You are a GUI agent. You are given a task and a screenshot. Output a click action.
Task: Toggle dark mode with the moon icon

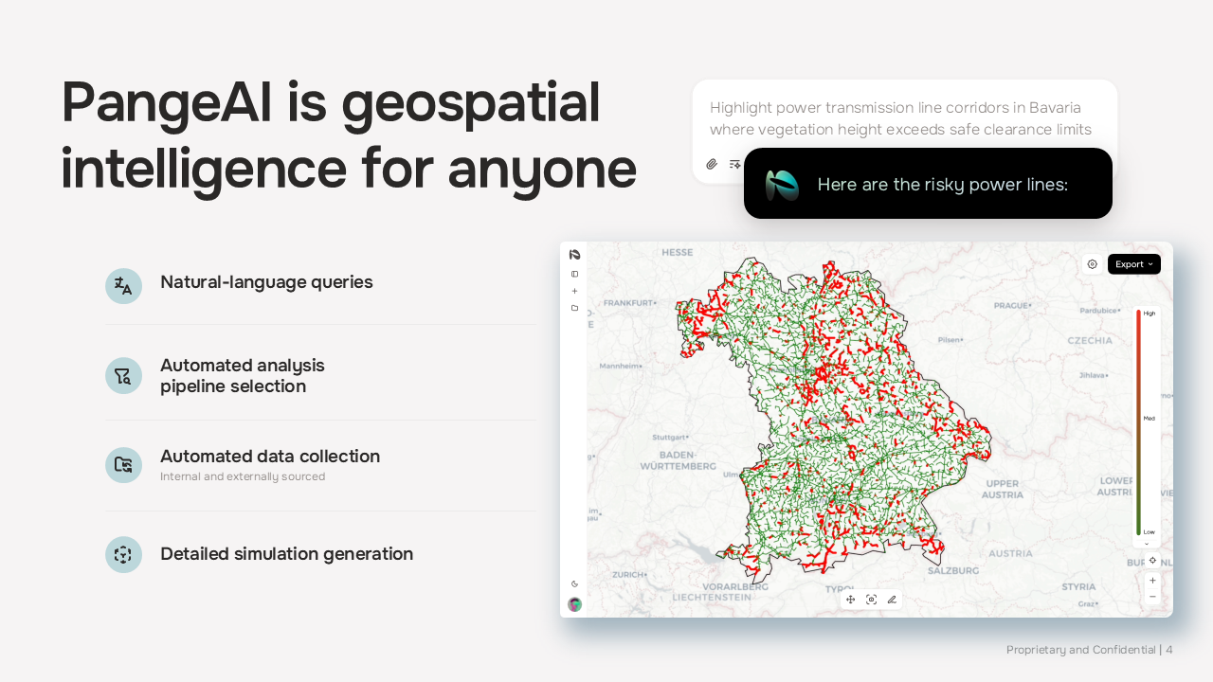tap(574, 583)
